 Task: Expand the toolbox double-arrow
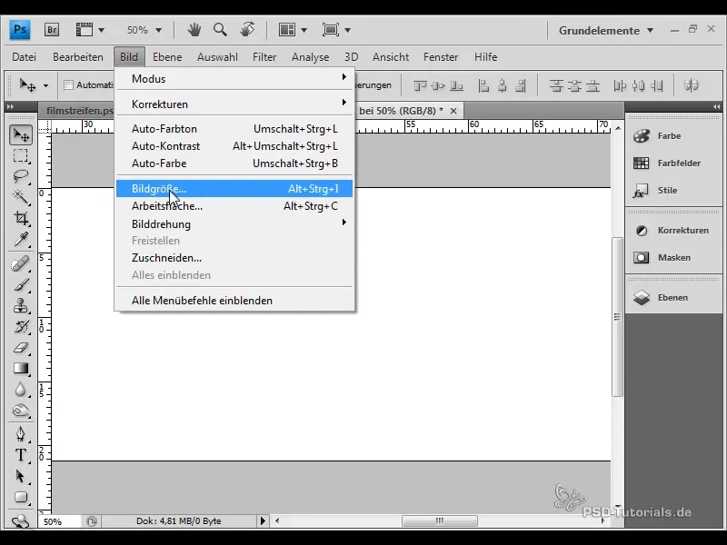point(10,106)
